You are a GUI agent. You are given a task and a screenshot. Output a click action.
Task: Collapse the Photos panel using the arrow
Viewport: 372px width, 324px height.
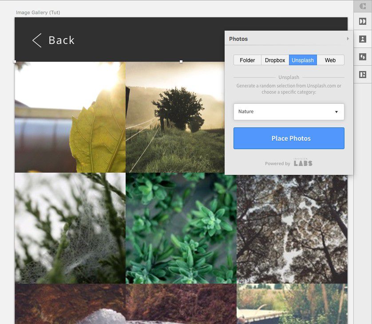(348, 39)
